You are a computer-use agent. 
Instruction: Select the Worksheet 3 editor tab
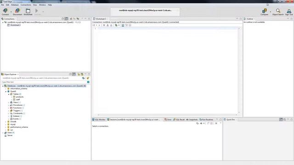click(101, 19)
